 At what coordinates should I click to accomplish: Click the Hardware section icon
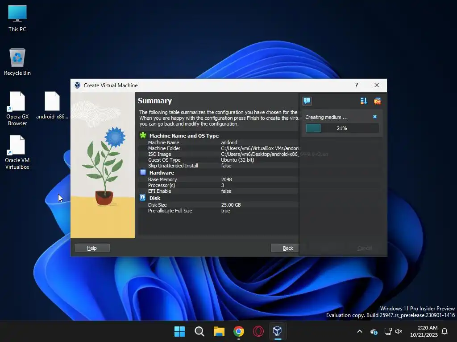pyautogui.click(x=143, y=172)
